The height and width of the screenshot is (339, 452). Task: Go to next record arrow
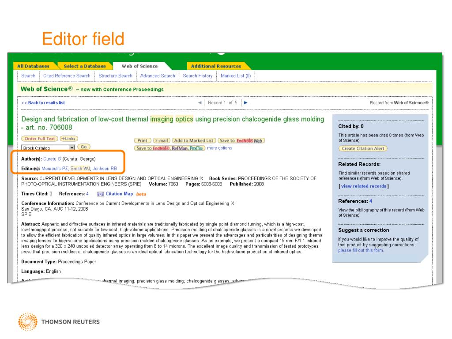(245, 102)
